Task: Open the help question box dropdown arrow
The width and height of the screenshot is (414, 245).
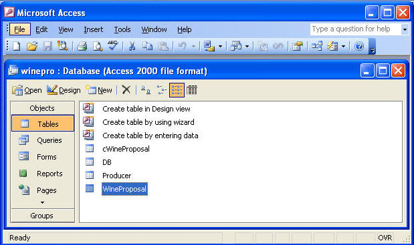Action: point(405,29)
